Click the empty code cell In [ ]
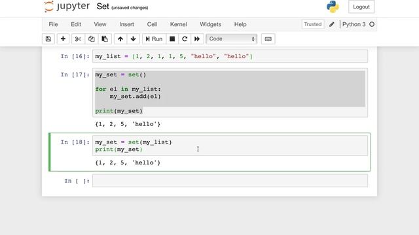Viewport: 419px width, 235px height. (230, 181)
